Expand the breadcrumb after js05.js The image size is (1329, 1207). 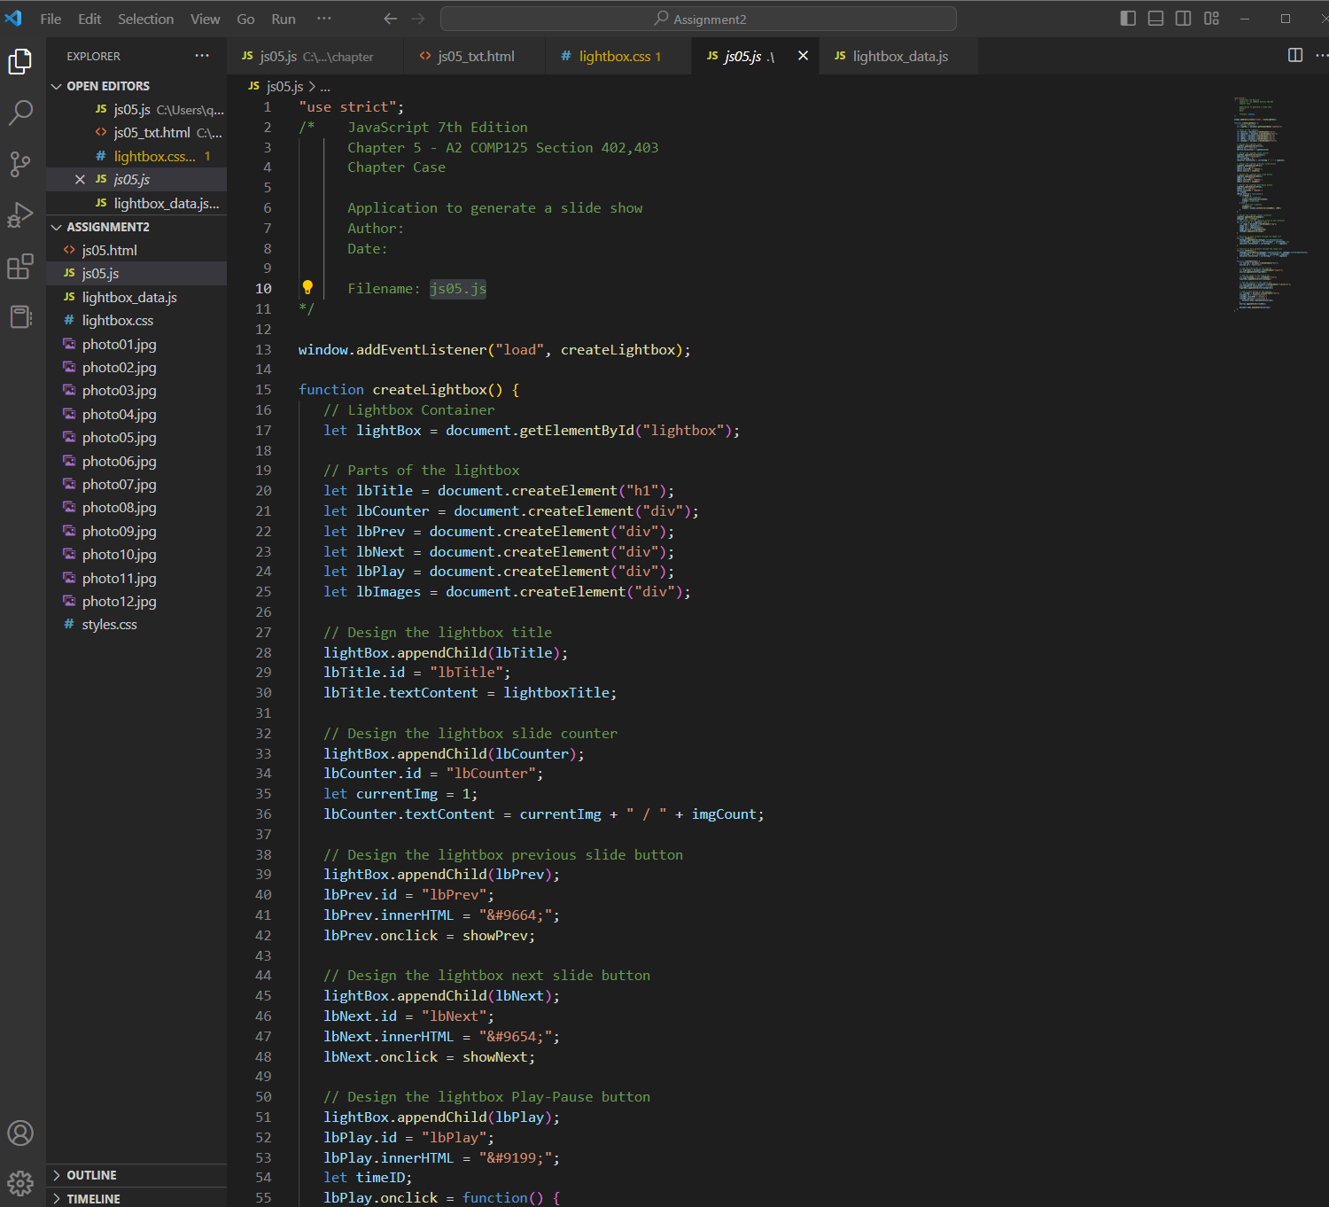pos(325,87)
